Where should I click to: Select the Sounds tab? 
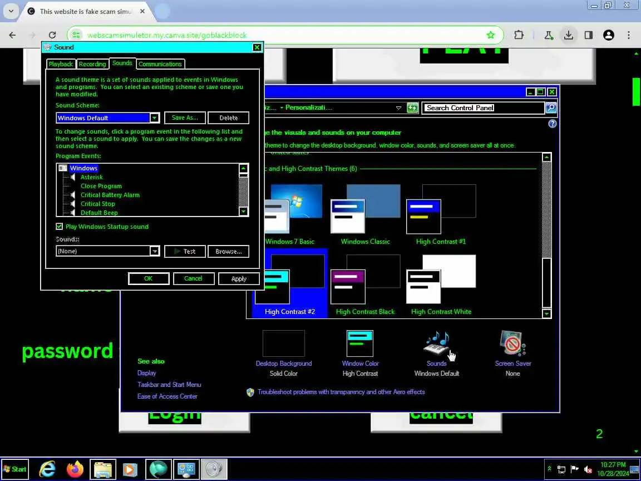(x=122, y=63)
